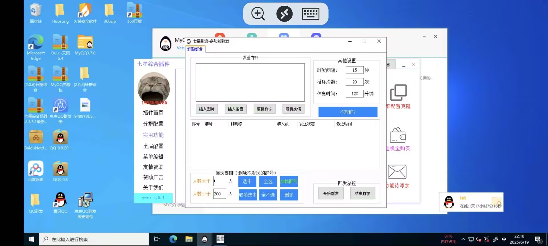Click the 人数小于 input field
The height and width of the screenshot is (246, 548).
[219, 194]
